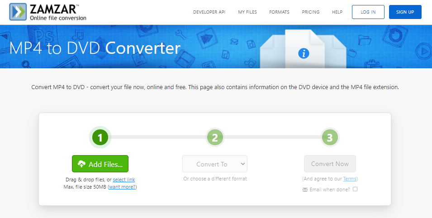The height and width of the screenshot is (218, 432).
Task: Click the step 3 circle indicator
Action: click(330, 137)
